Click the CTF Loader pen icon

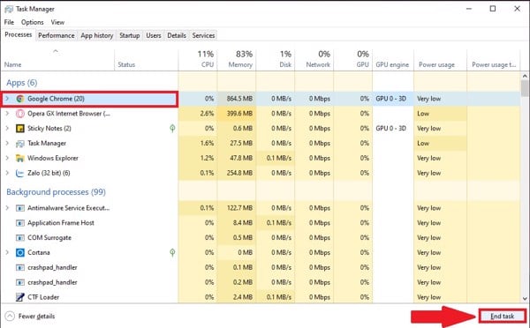[x=20, y=297]
